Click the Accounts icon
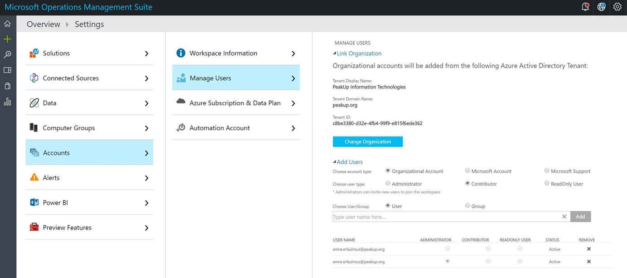This screenshot has width=627, height=278. click(34, 153)
